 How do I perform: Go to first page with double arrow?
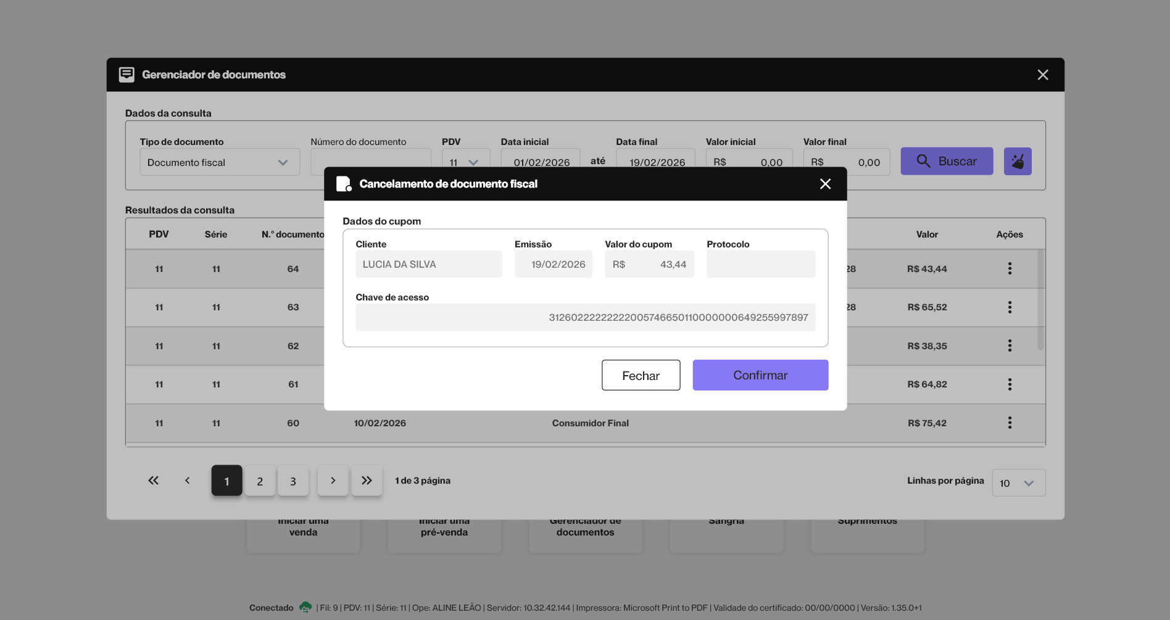[153, 481]
